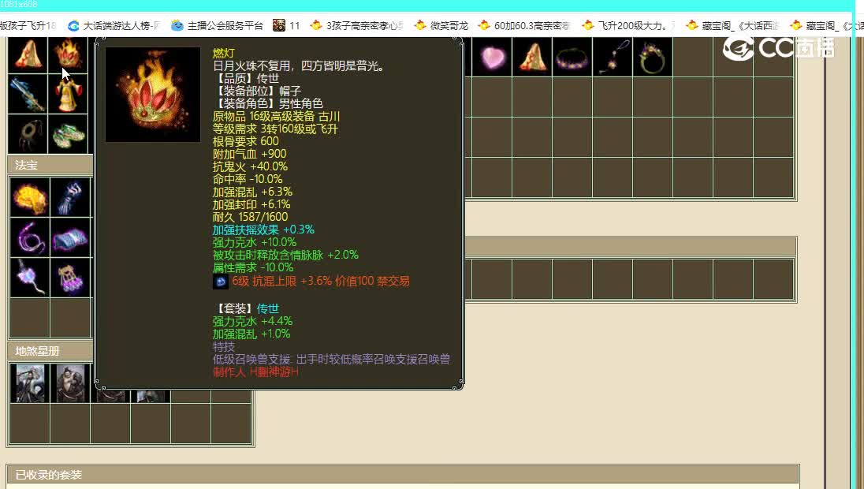Click the 已收录的套装 section header
Viewport: 864px width, 489px height.
(402, 474)
